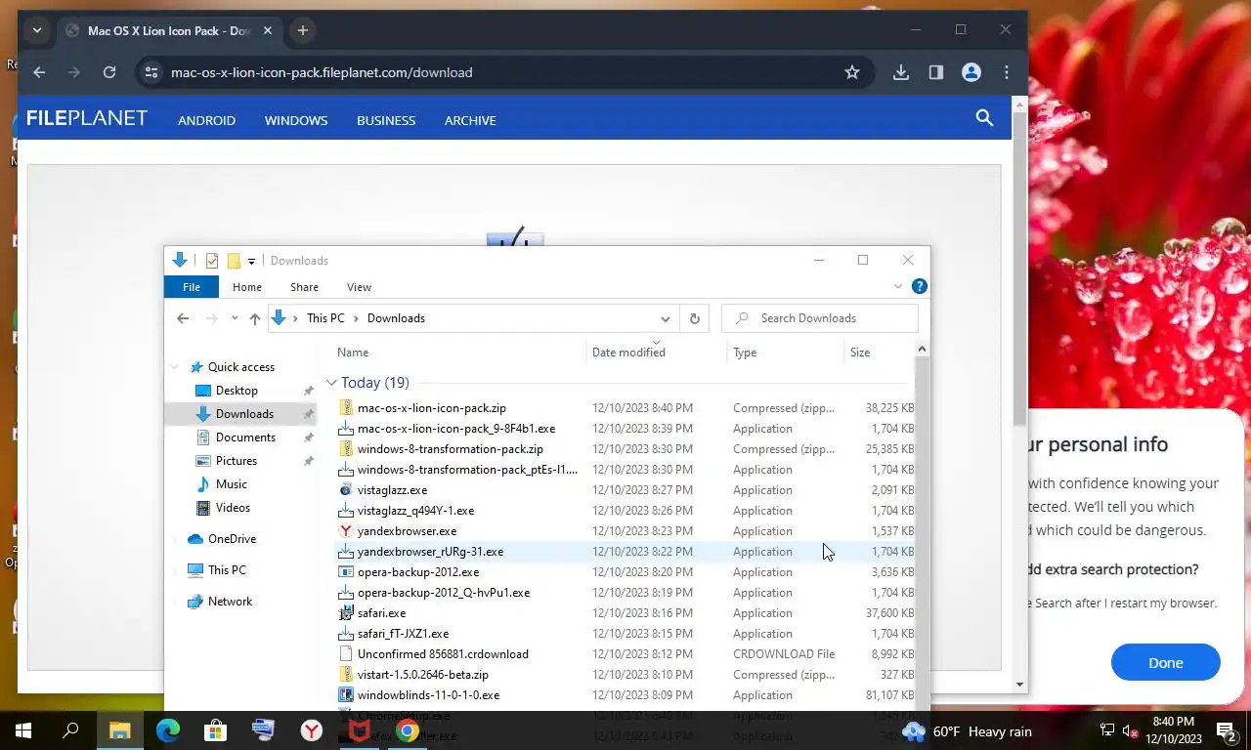The height and width of the screenshot is (750, 1251).
Task: Open ANDROID section on FilePlanet
Action: [x=206, y=120]
